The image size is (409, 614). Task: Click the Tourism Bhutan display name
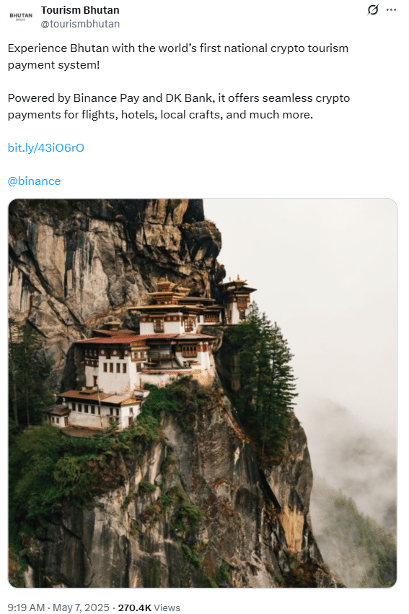tap(80, 10)
